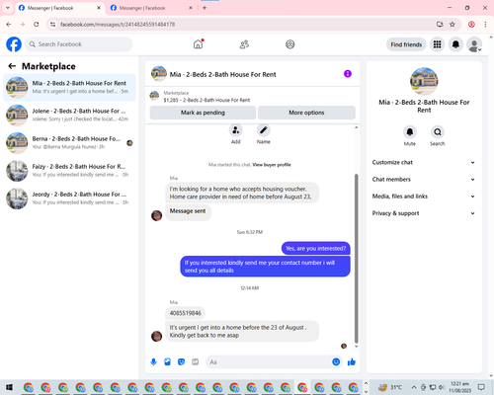Click Mia's avatar beside last message

[156, 336]
